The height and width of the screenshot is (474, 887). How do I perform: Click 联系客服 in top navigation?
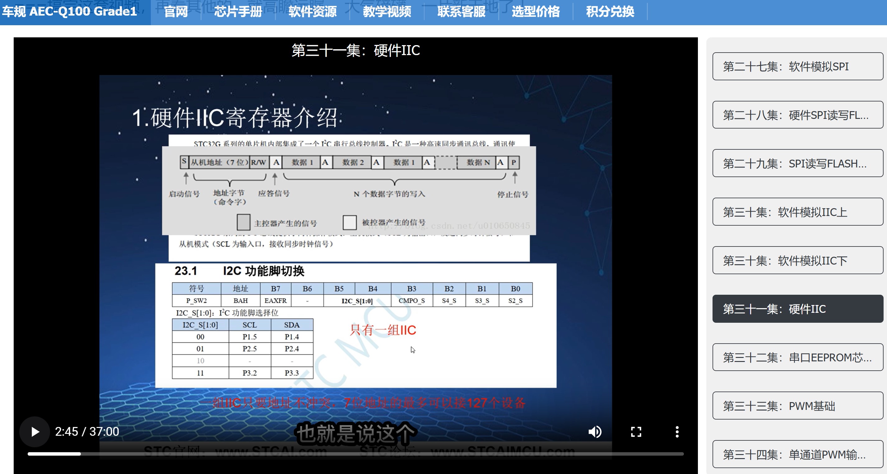[461, 12]
